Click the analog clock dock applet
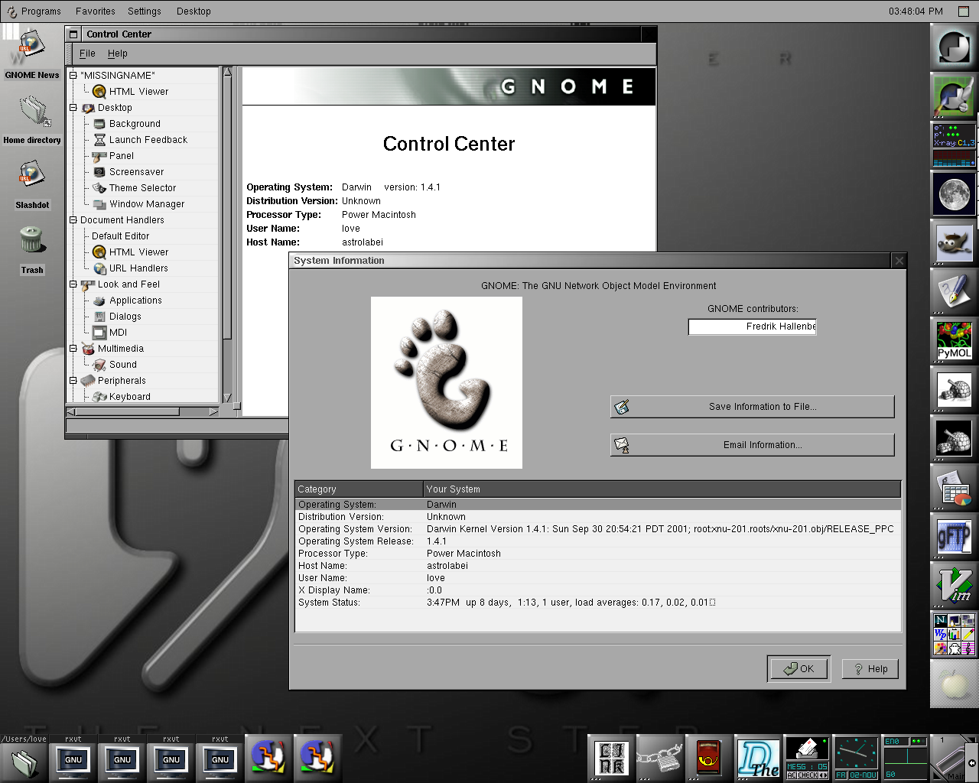Image resolution: width=979 pixels, height=783 pixels. coord(856,759)
